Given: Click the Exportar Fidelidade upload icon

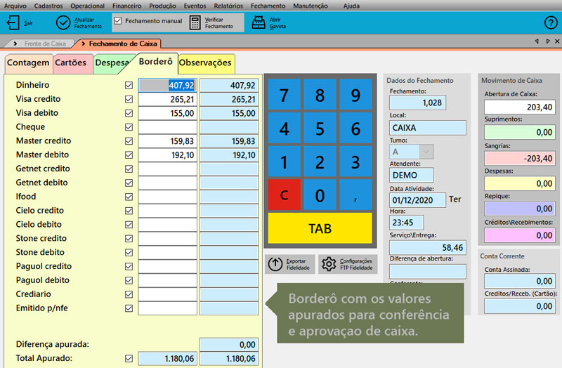Looking at the screenshot, I should pos(275,264).
